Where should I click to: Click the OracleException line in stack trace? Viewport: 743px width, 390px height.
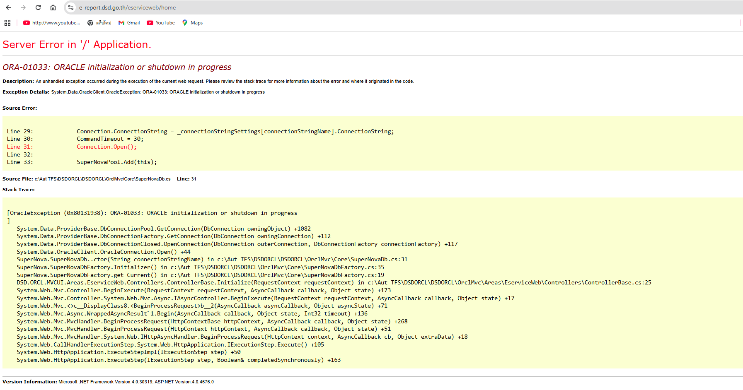tap(152, 213)
